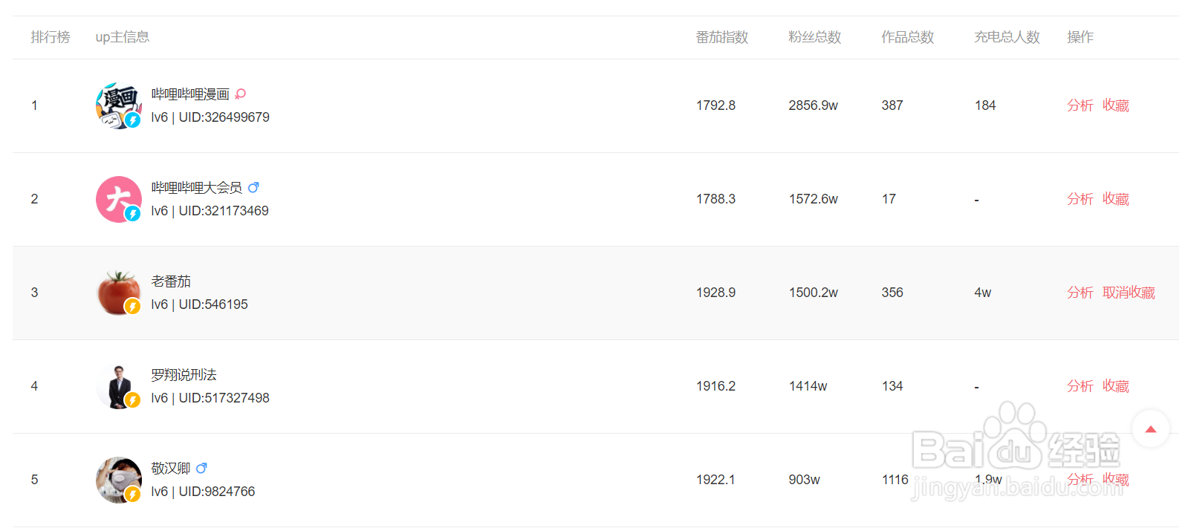
Task: Sort by the 粉丝总数 column header
Action: click(814, 37)
